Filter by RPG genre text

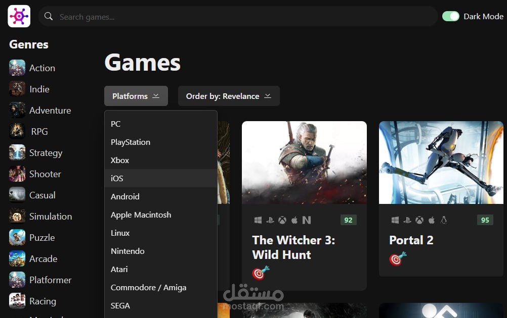pos(39,132)
